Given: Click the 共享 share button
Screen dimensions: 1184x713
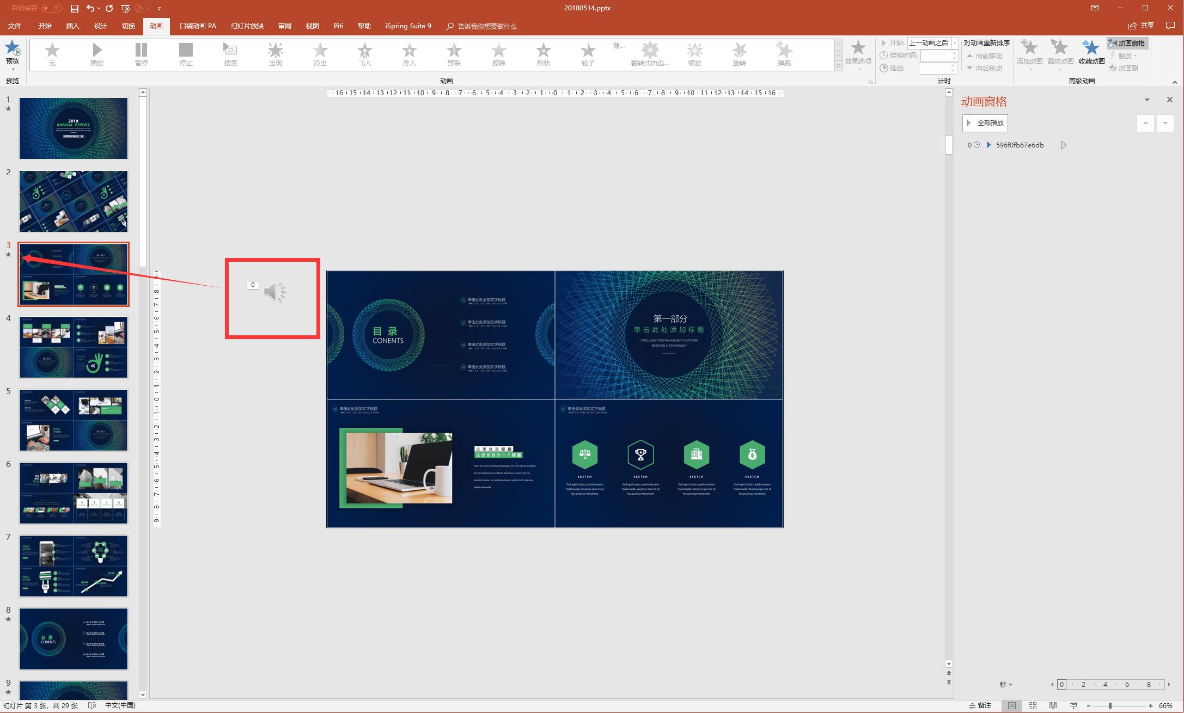Looking at the screenshot, I should tap(1142, 26).
